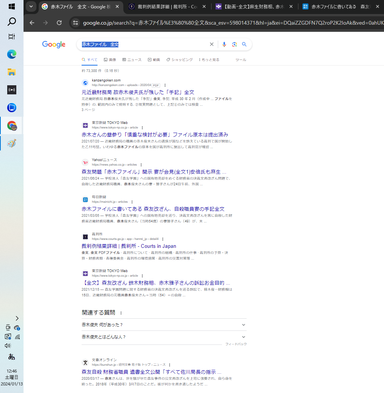Click the Forward button in the browser
This screenshot has width=384, height=393.
tap(46, 23)
